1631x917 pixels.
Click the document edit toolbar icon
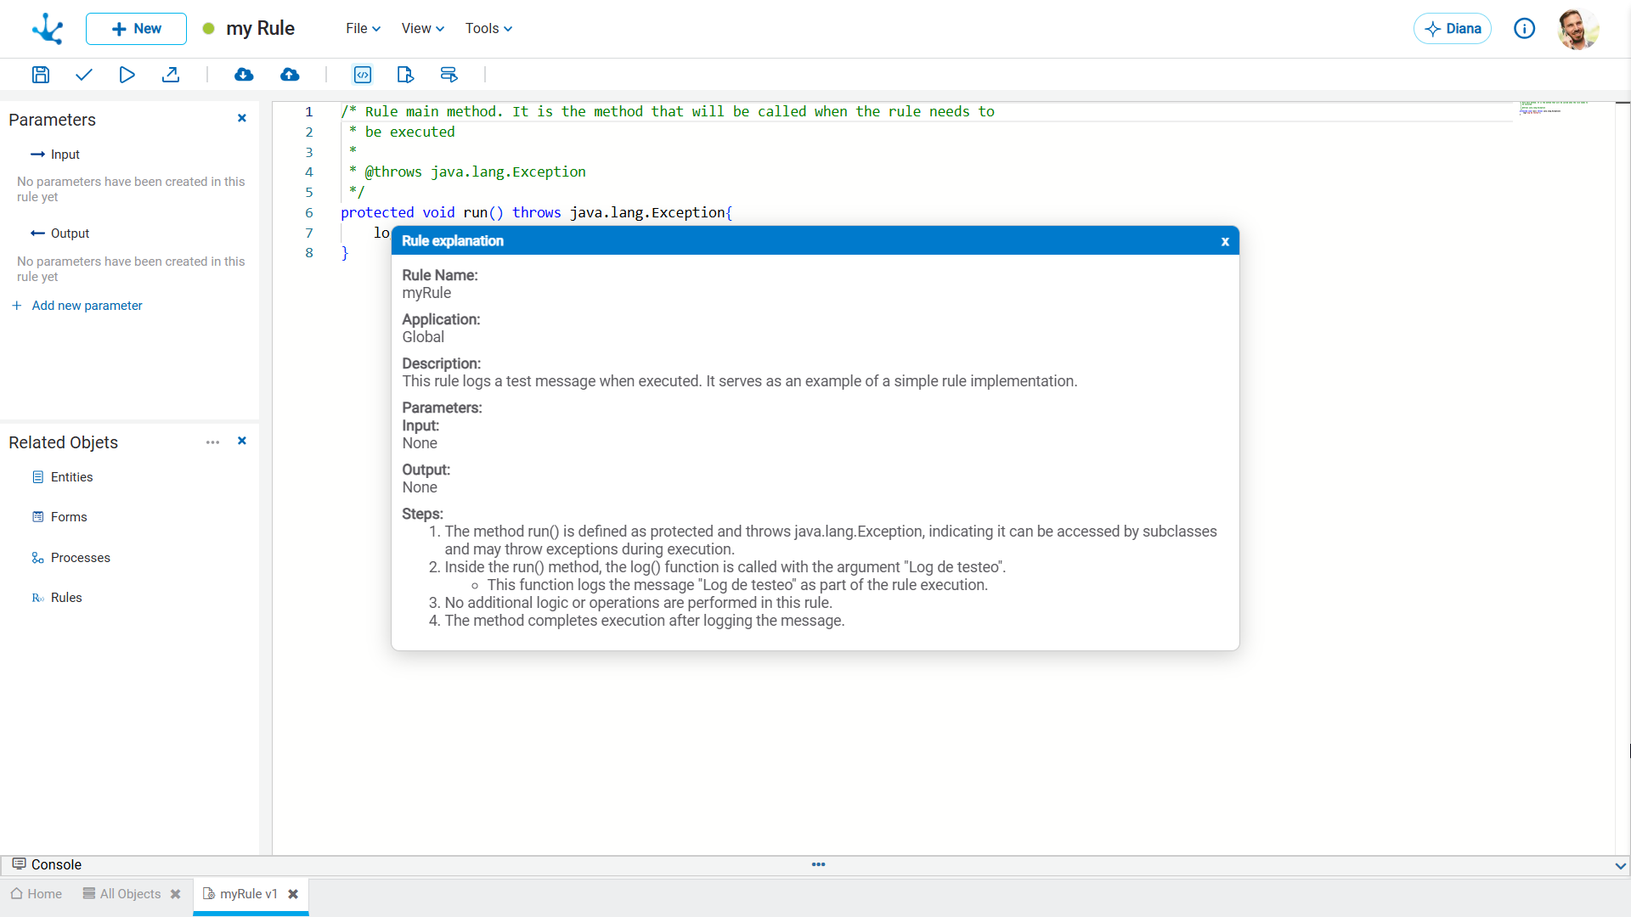point(405,75)
